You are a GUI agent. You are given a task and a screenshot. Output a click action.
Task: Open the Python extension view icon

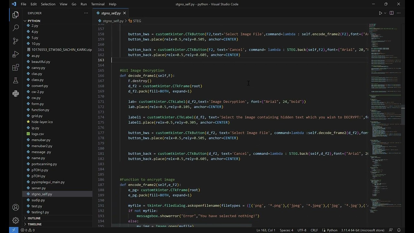[16, 93]
